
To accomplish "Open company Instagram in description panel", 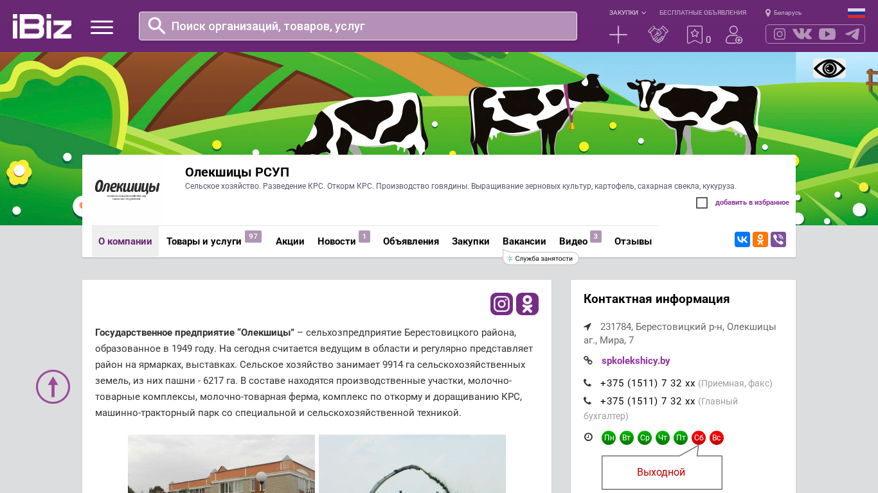I will pos(501,304).
